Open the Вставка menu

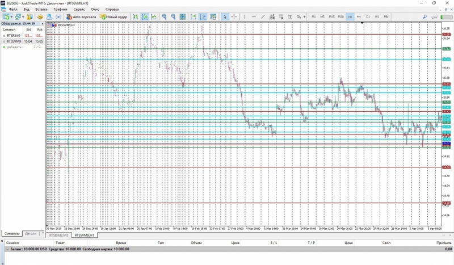pos(41,9)
